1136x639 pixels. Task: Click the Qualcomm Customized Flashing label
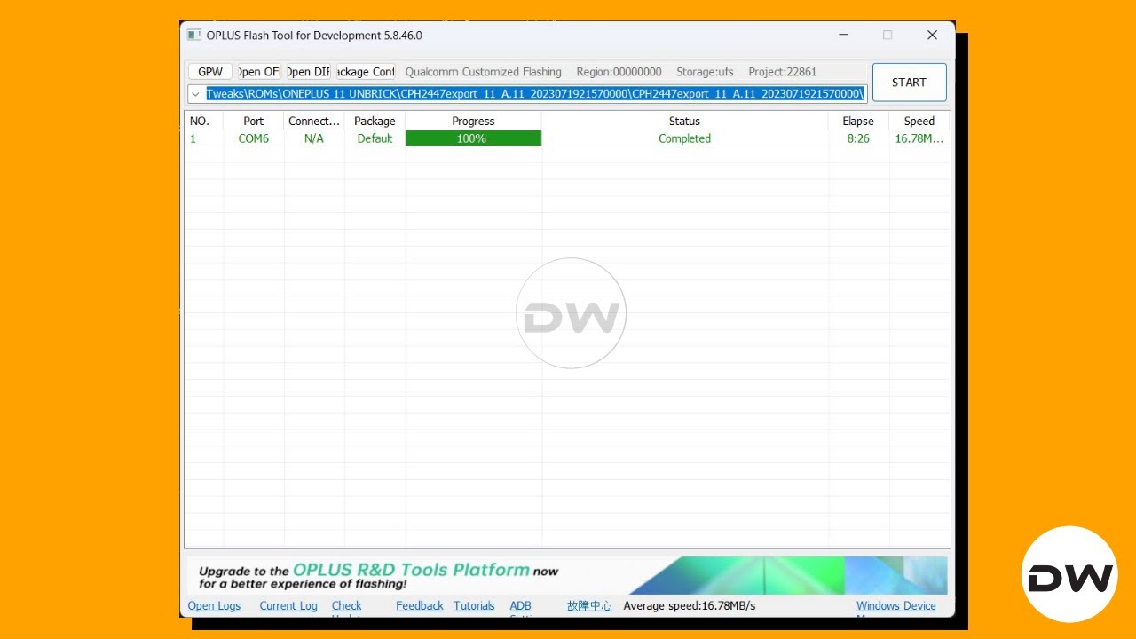[483, 72]
